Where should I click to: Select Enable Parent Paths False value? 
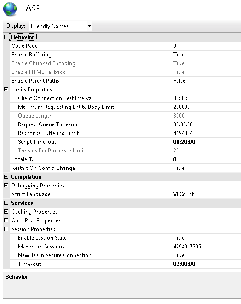(207, 81)
